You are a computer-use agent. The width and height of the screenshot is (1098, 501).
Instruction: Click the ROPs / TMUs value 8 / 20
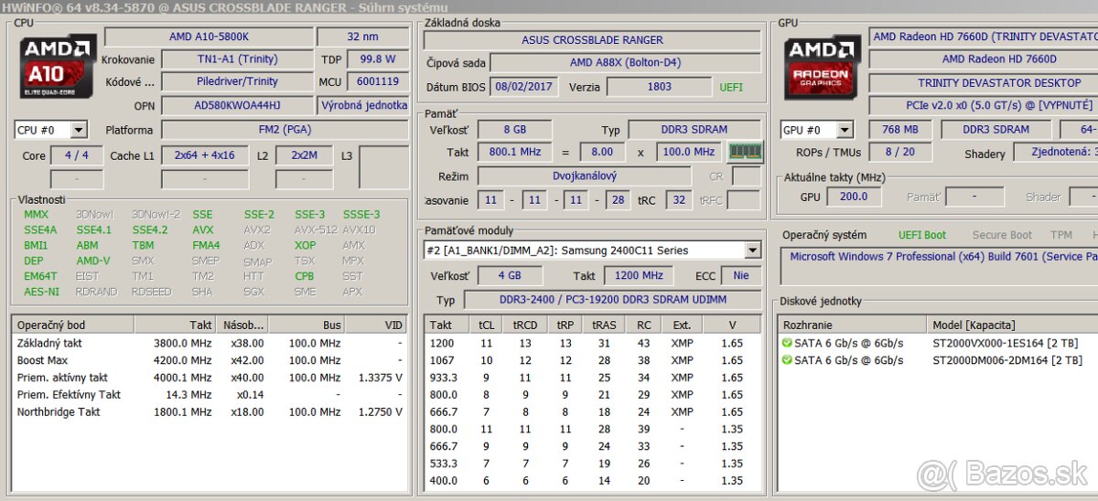click(899, 153)
